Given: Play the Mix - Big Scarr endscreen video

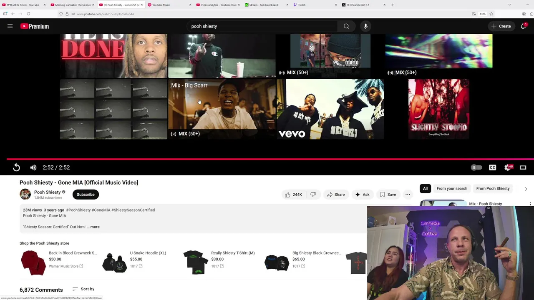Looking at the screenshot, I should point(222,109).
